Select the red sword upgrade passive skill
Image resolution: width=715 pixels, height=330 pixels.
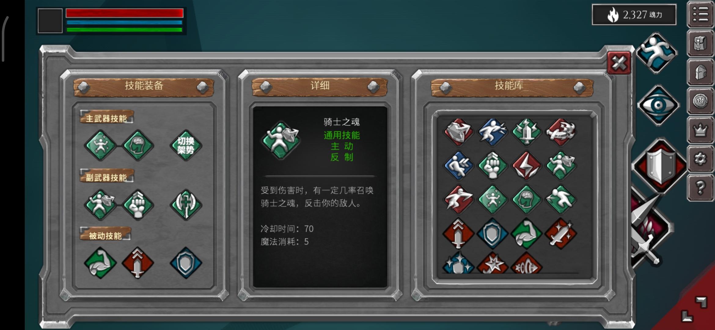pyautogui.click(x=138, y=263)
